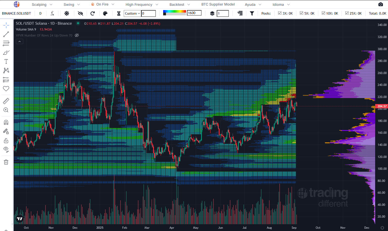The image size is (388, 231).
Task: Uncheck the 3X pools checkbox
Action: (x=280, y=13)
